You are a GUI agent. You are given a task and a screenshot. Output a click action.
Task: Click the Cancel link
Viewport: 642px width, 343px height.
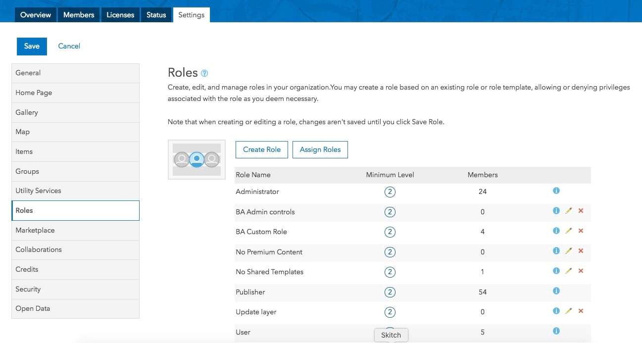[69, 46]
